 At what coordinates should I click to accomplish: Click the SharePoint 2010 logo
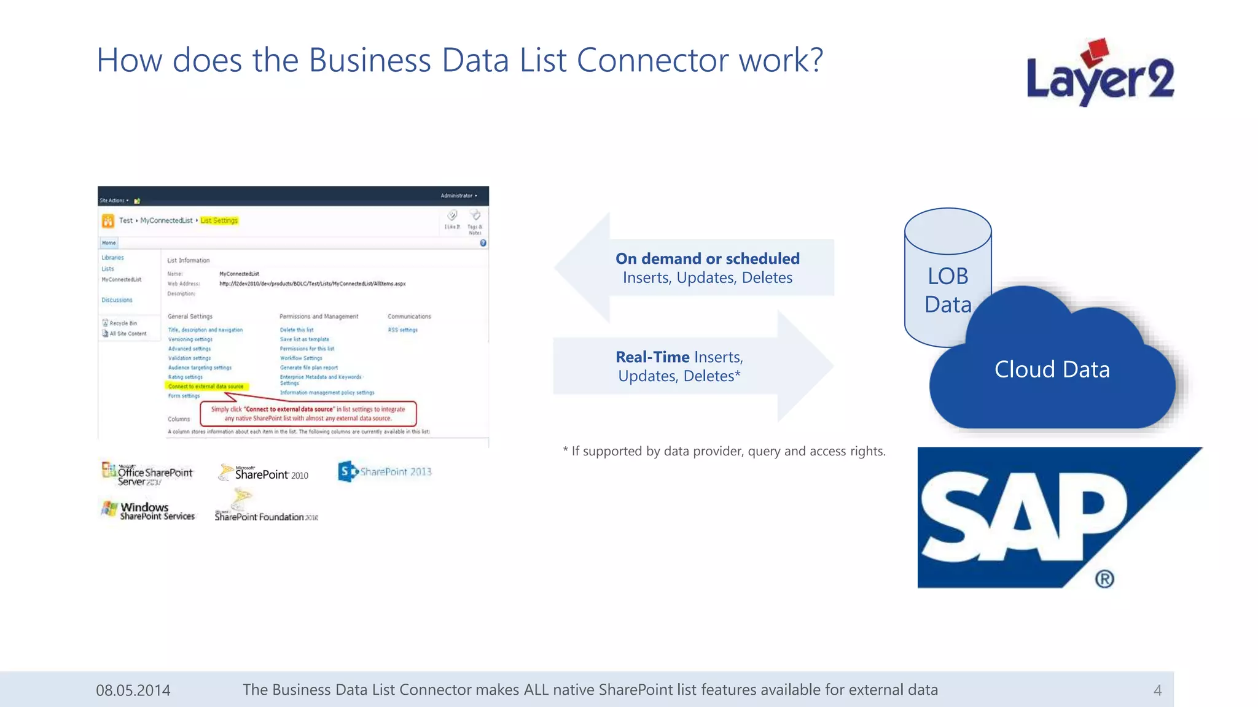tap(264, 473)
